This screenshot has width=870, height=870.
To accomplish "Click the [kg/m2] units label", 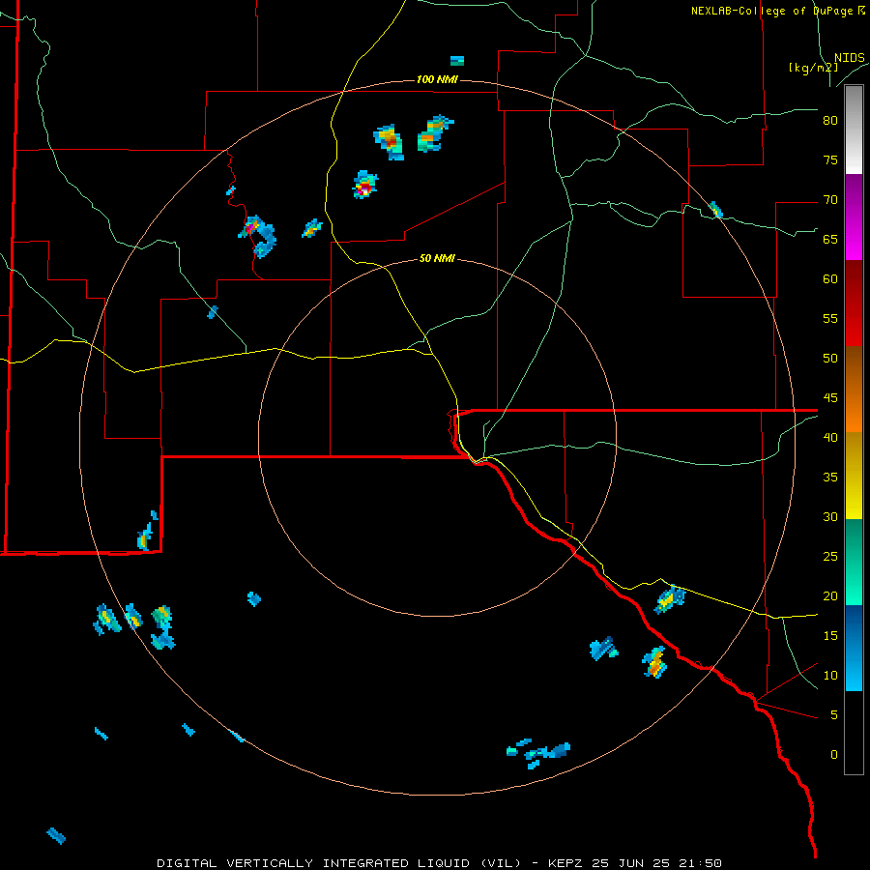I will click(813, 68).
